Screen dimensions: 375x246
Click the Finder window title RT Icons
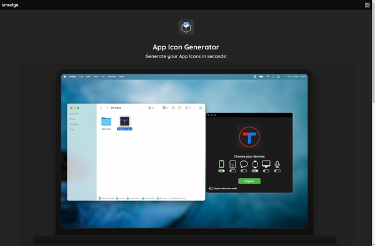pos(116,108)
